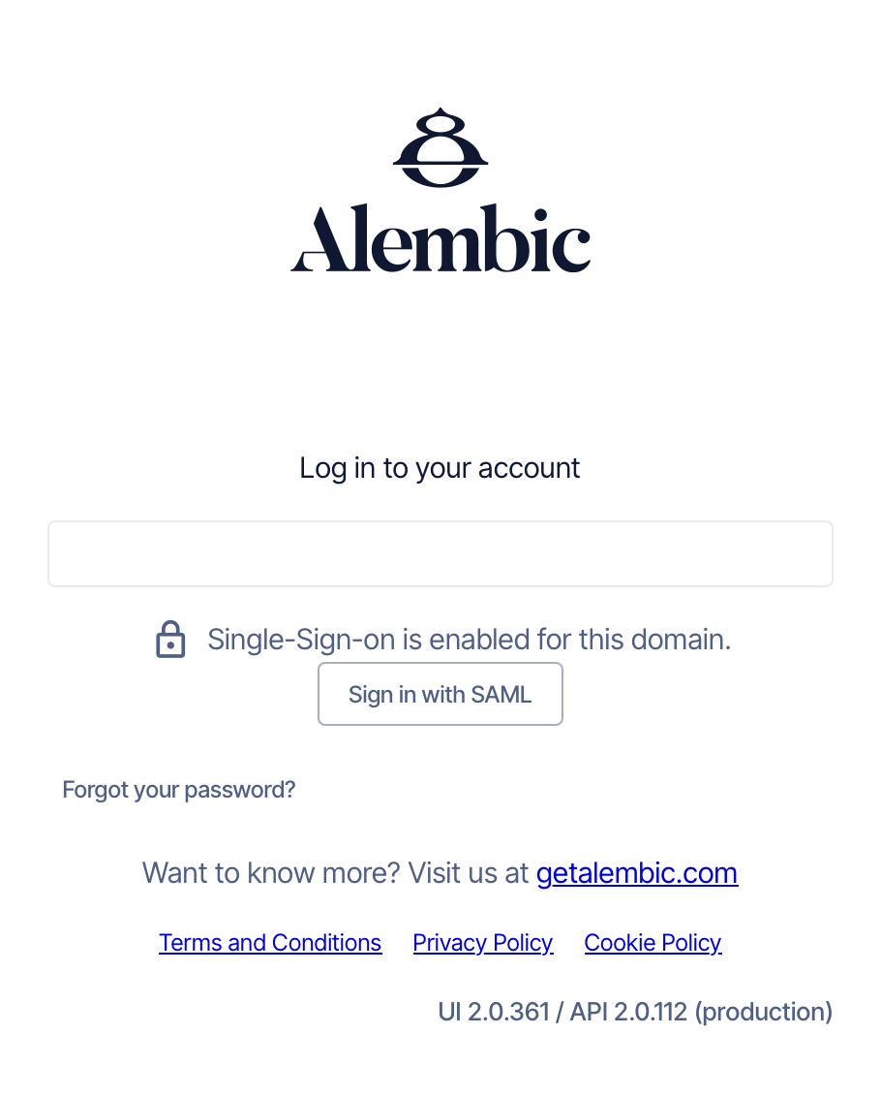The height and width of the screenshot is (1097, 881).
Task: Open the Cookie Policy link
Action: pos(653,943)
